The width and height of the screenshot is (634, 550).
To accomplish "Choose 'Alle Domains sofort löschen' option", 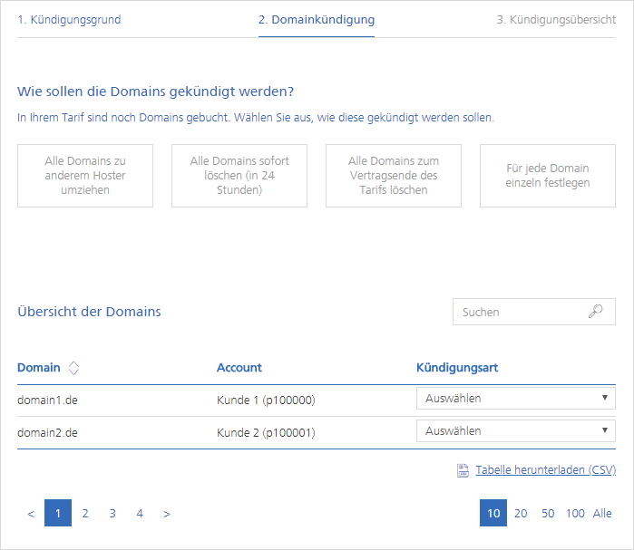I will [x=239, y=176].
